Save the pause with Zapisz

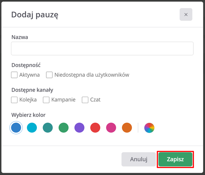click(175, 159)
